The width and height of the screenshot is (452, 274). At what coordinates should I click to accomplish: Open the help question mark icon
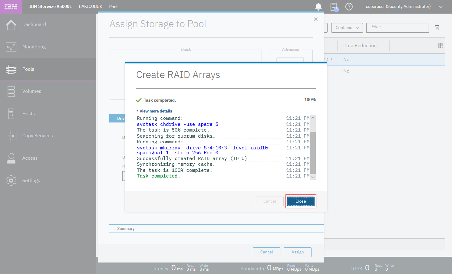349,7
